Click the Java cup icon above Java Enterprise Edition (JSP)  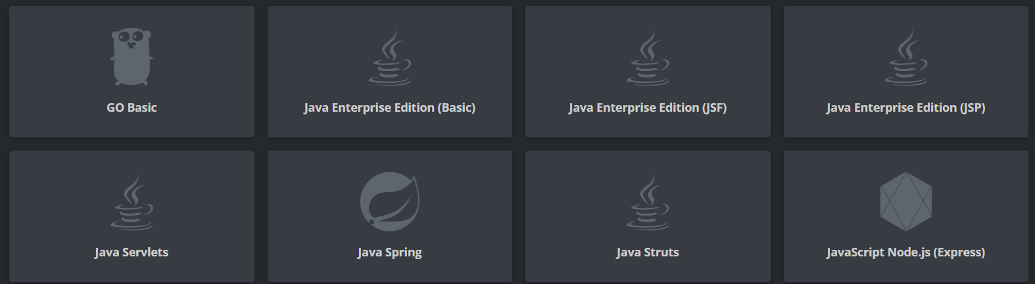click(905, 59)
